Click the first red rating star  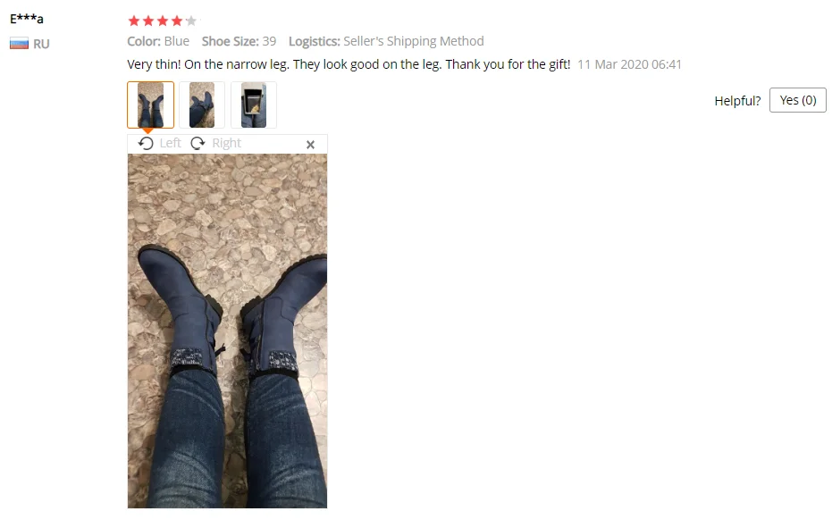coord(134,21)
